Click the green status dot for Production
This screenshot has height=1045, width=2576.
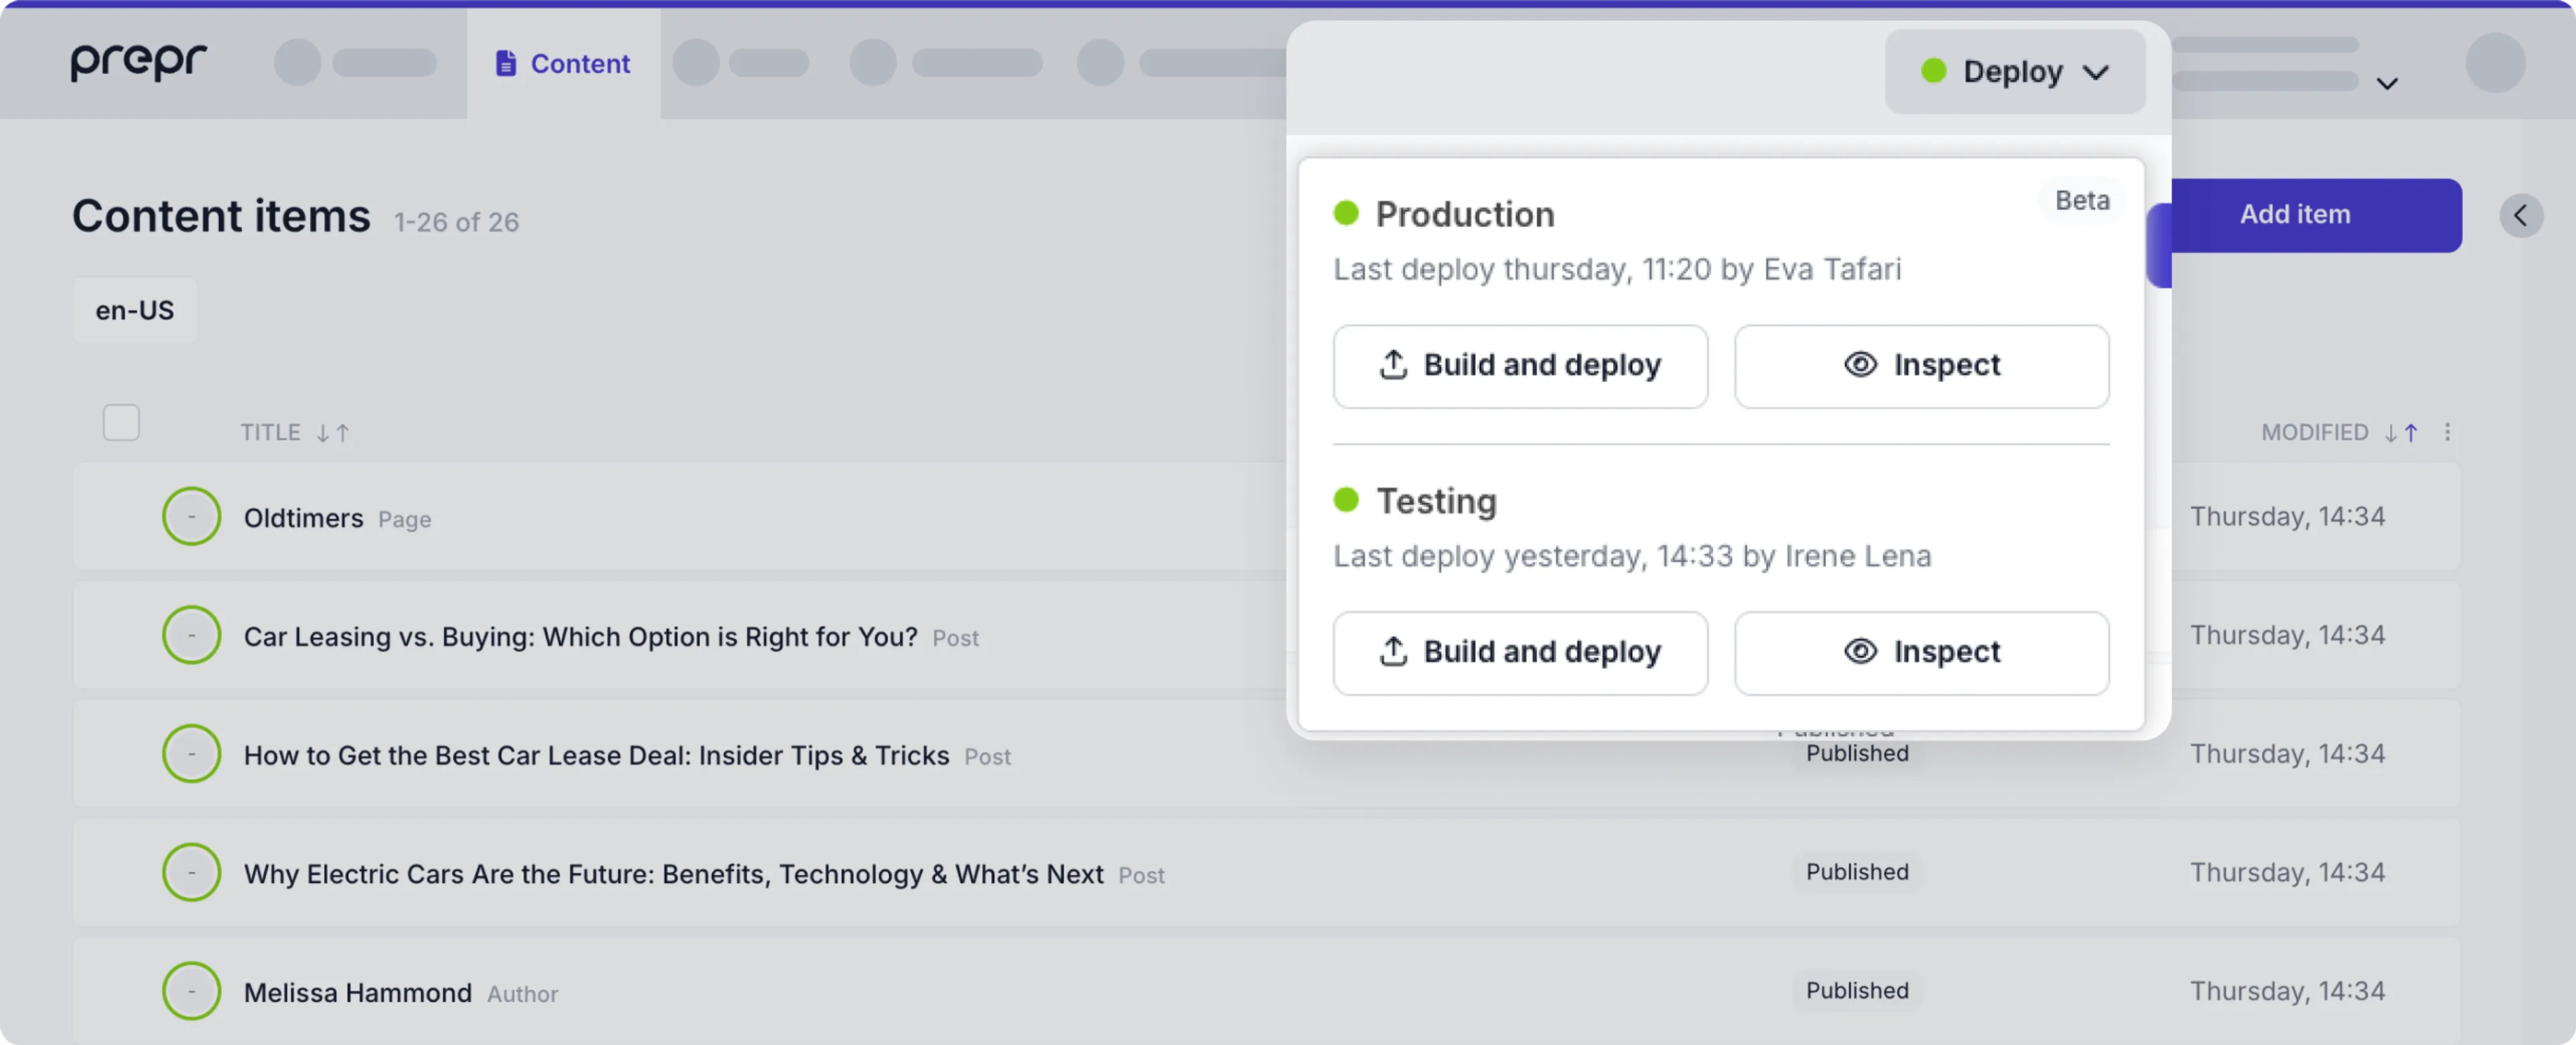pos(1346,212)
